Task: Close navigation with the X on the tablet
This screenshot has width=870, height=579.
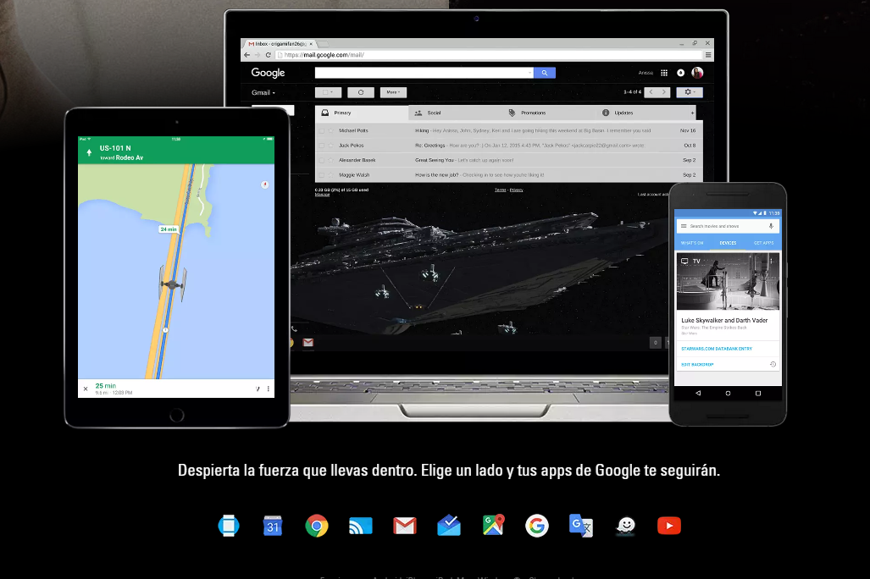Action: [86, 389]
